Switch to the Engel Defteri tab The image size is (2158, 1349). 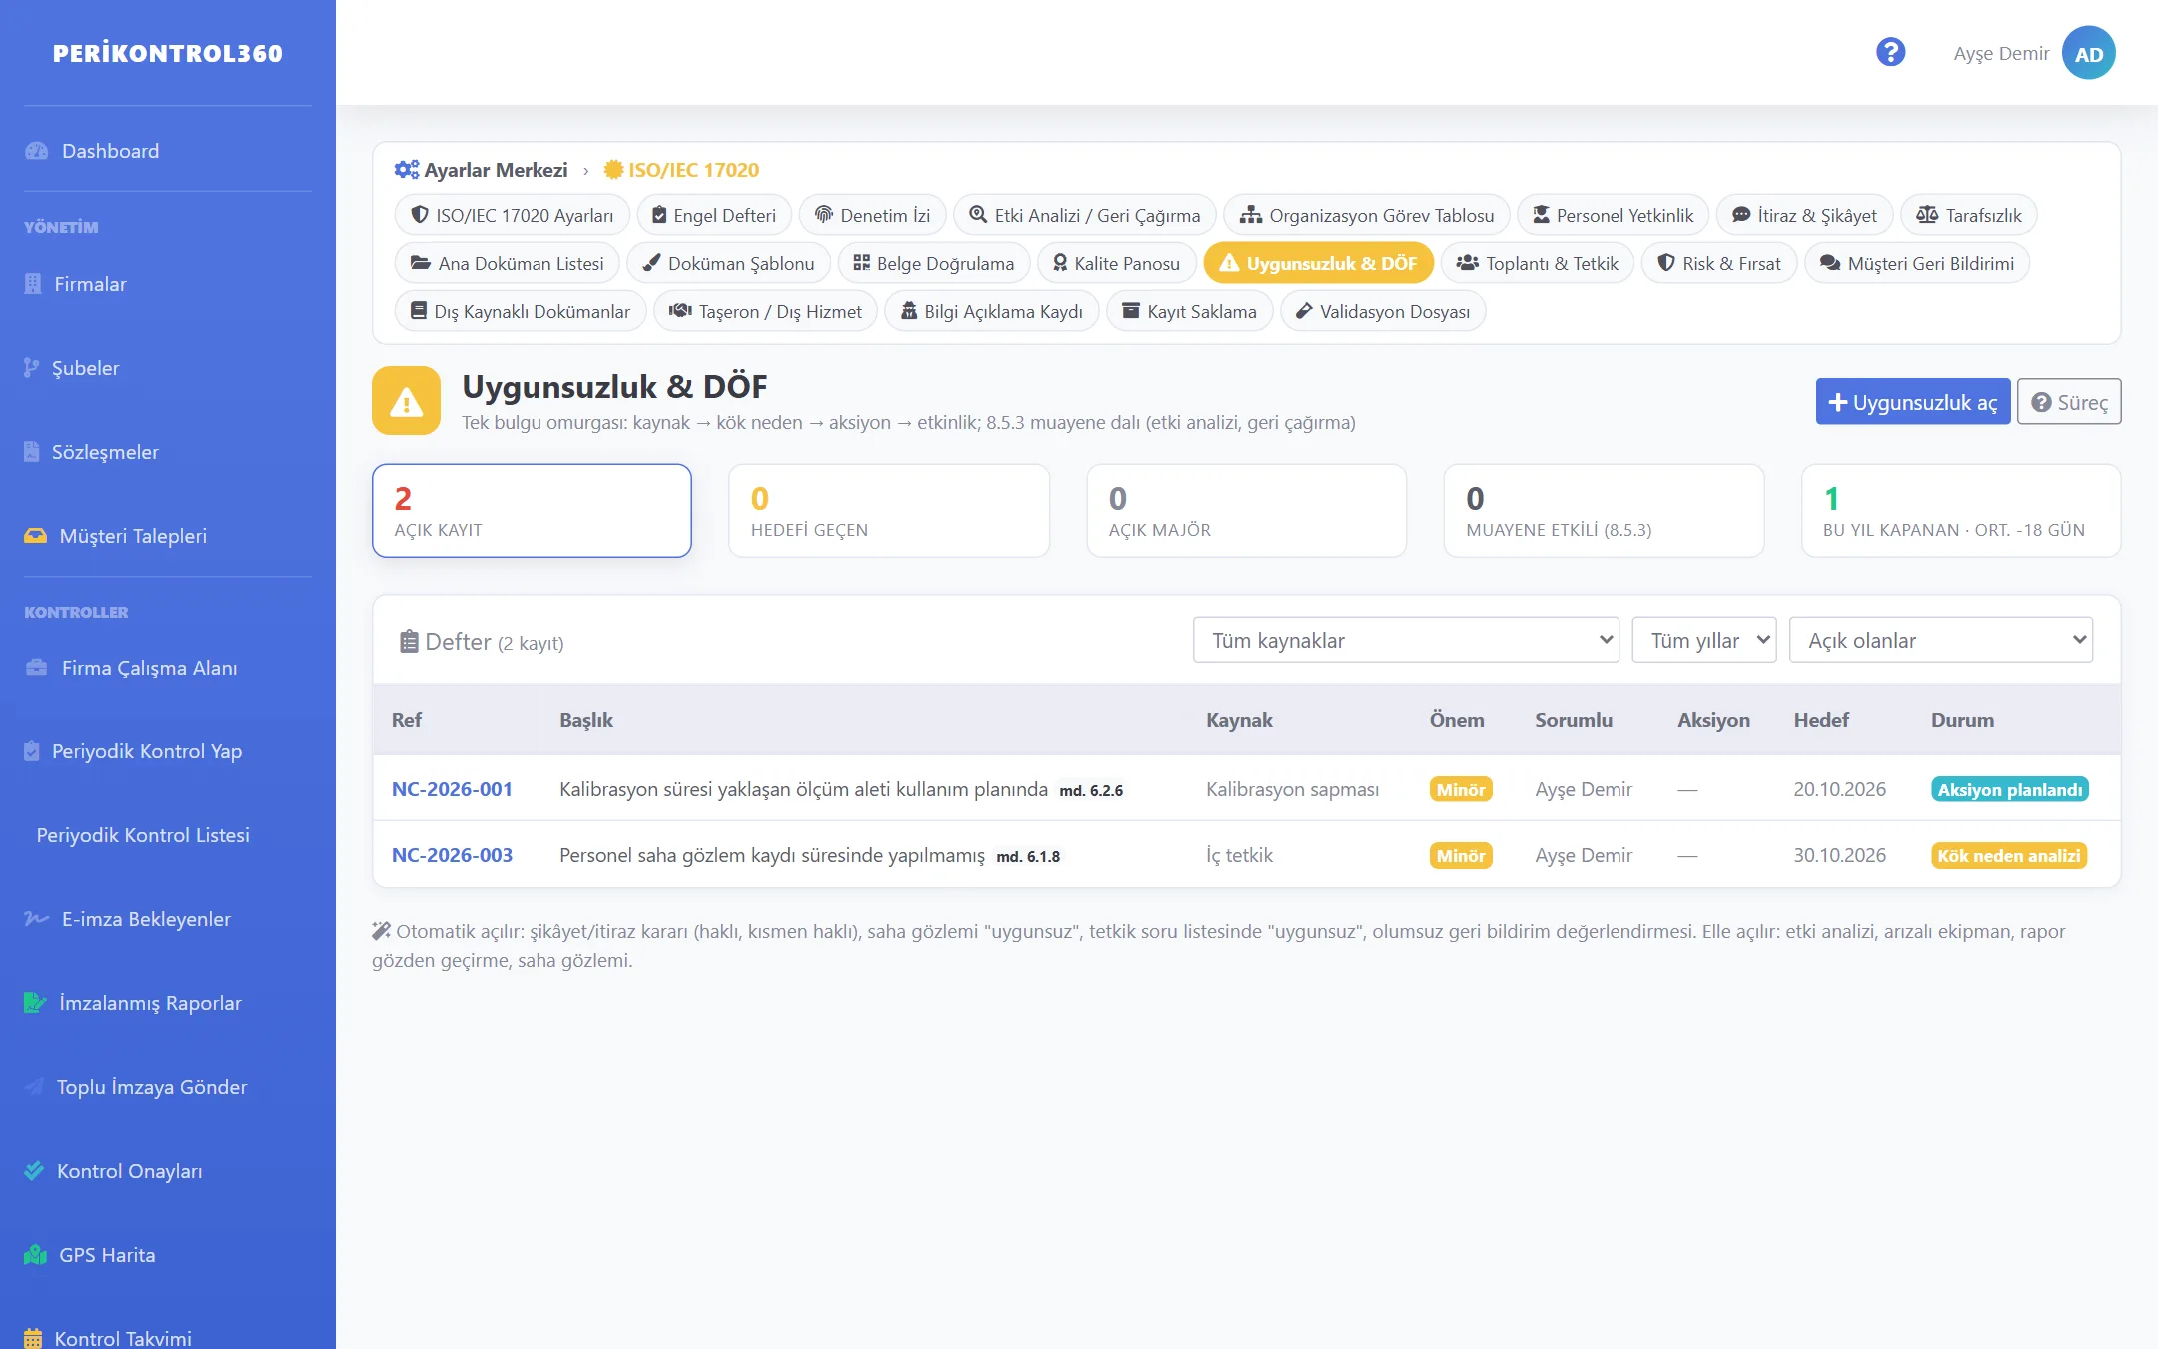[714, 215]
